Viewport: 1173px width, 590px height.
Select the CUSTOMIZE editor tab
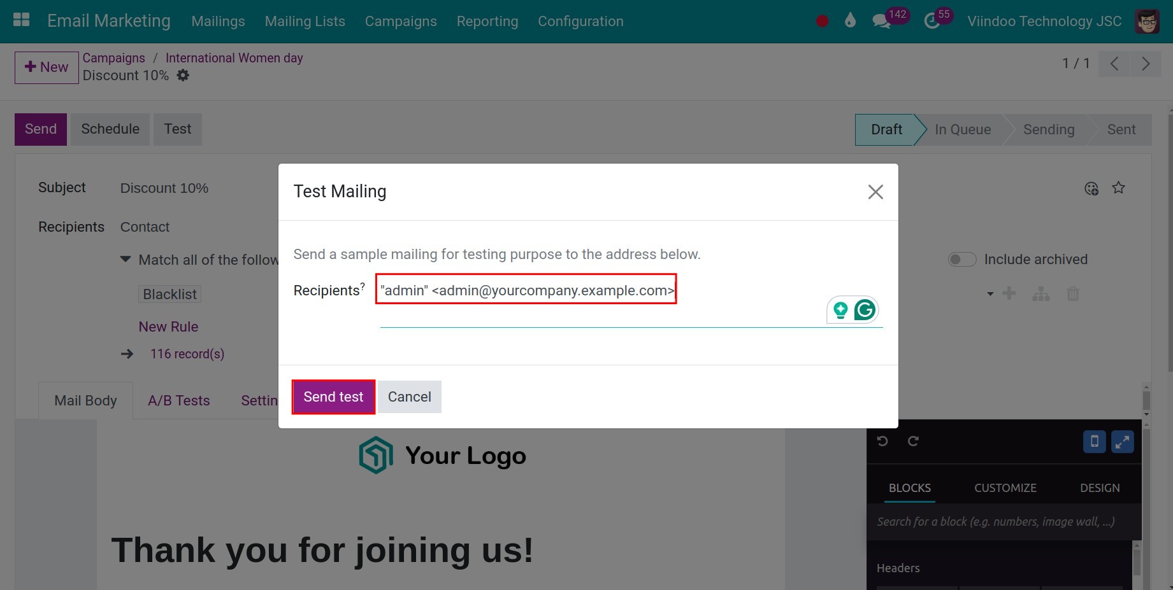(1005, 488)
